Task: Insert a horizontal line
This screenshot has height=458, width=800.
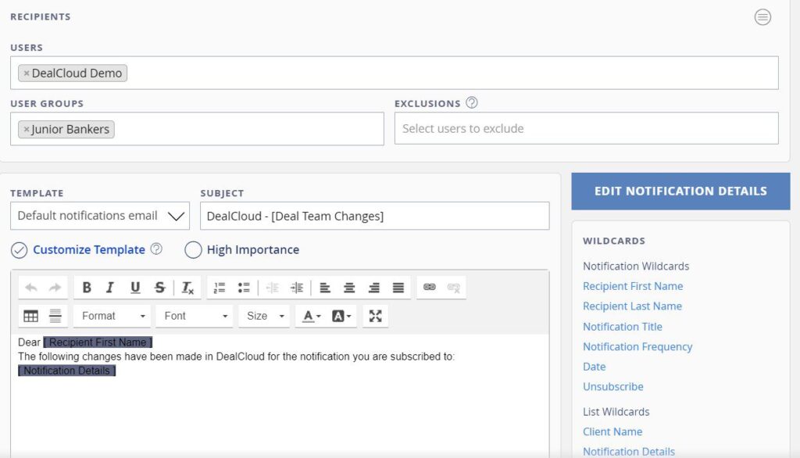Action: (55, 316)
